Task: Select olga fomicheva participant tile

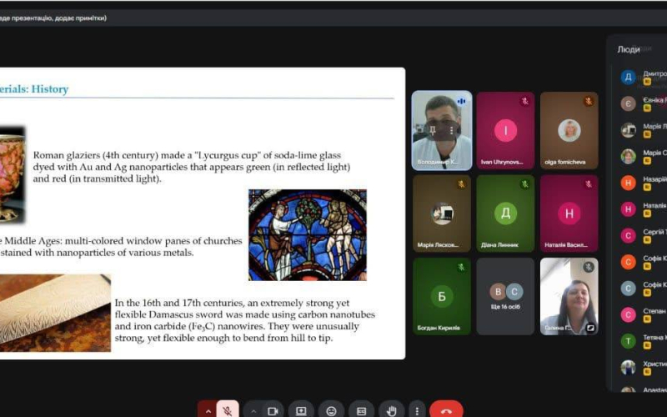Action: pyautogui.click(x=569, y=130)
